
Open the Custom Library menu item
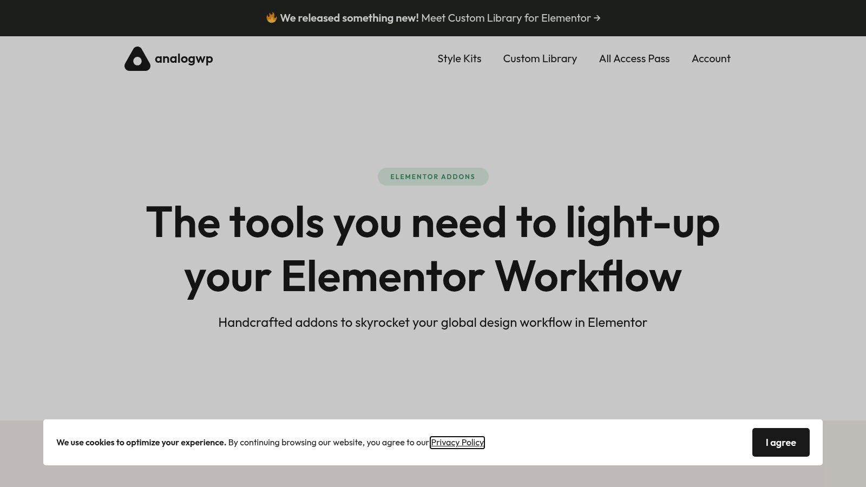[540, 58]
